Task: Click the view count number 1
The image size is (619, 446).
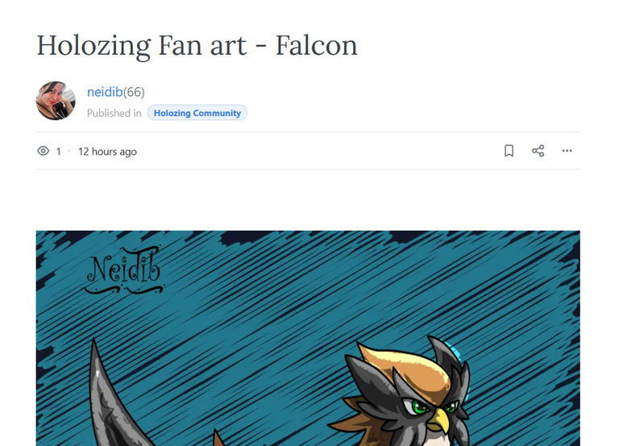Action: 58,152
